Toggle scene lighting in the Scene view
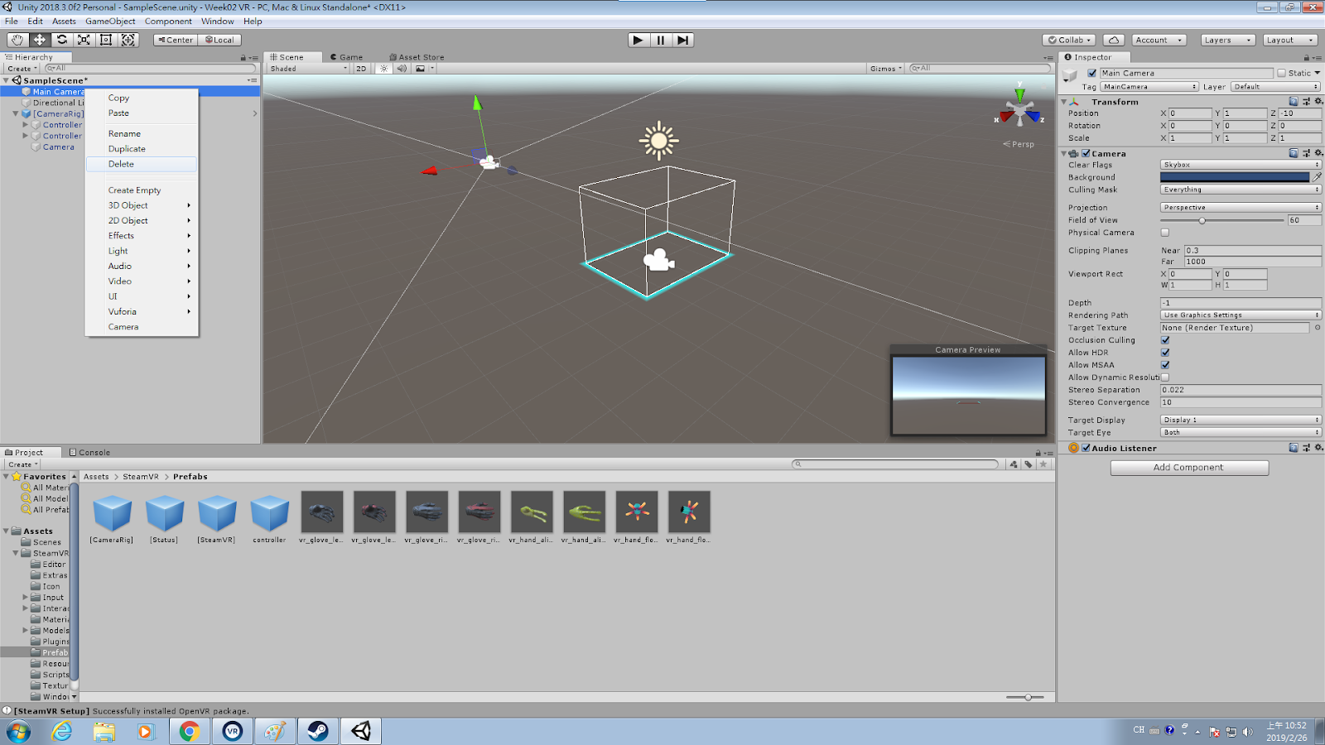This screenshot has height=745, width=1325. [383, 69]
